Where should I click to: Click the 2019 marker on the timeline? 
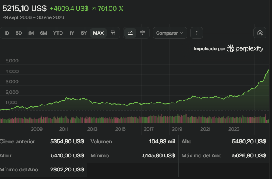(177, 129)
